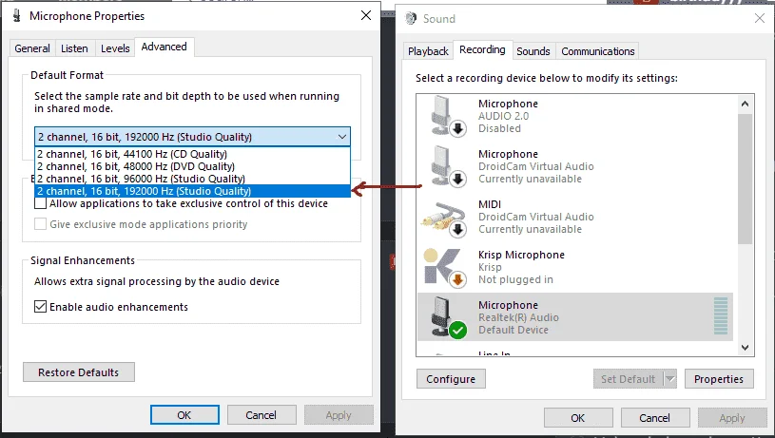Open the Levels tab
Viewport: 775px width, 438px height.
[115, 48]
